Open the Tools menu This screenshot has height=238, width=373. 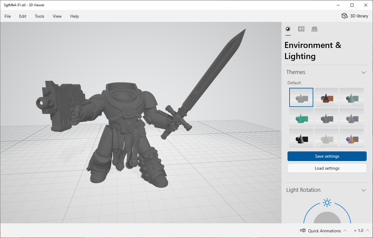[x=39, y=16]
